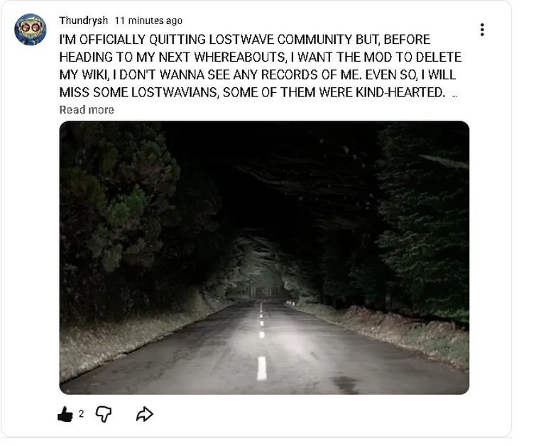Screen dimensions: 536x446
Task: Click the line starting 'I'M OFFICIALLY QUITTING'
Action: coord(245,40)
